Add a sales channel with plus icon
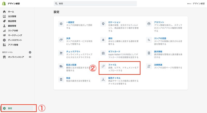207x113 pixels. click(x=30, y=52)
